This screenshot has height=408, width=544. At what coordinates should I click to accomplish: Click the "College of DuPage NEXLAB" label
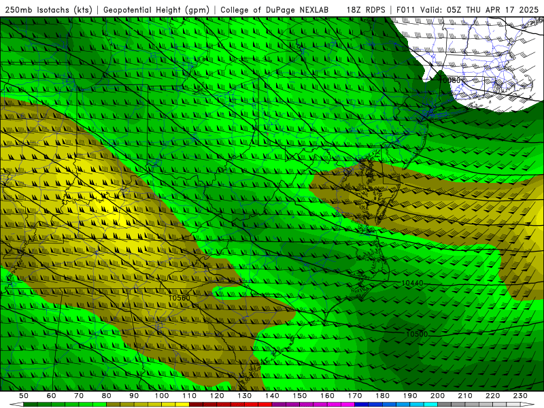(x=275, y=10)
